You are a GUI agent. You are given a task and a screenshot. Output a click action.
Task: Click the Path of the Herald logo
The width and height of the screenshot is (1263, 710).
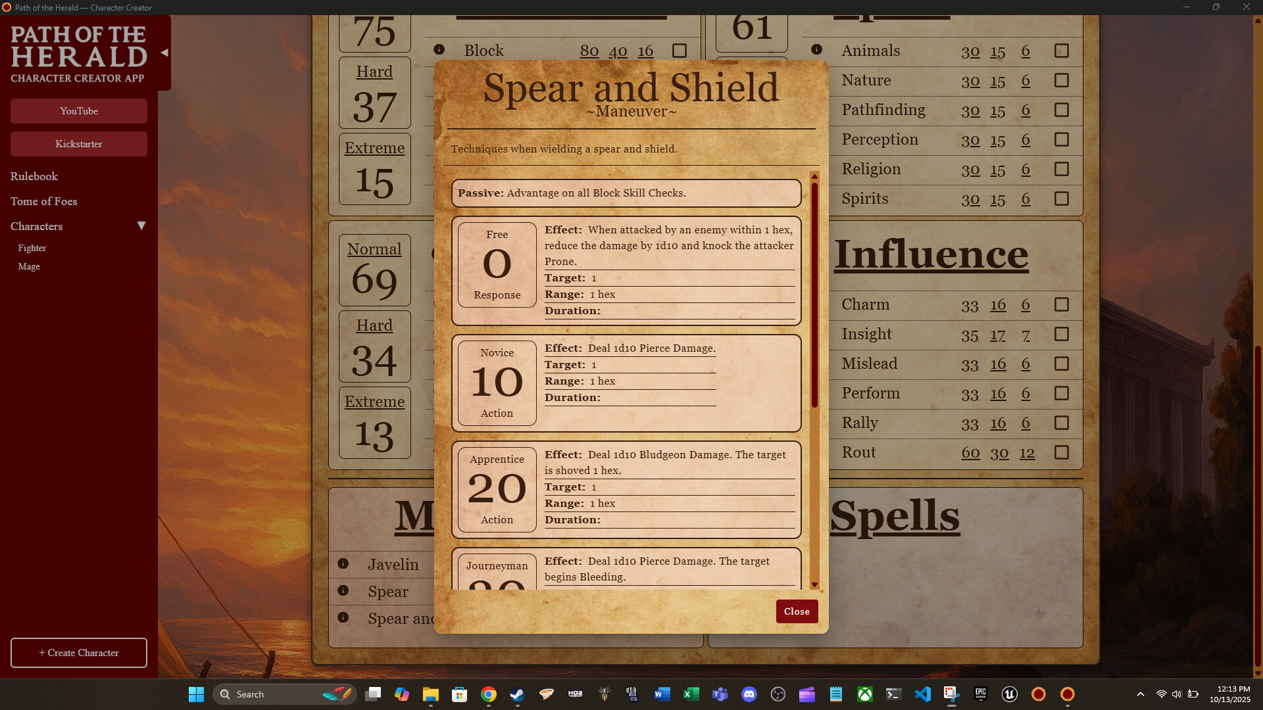[78, 53]
